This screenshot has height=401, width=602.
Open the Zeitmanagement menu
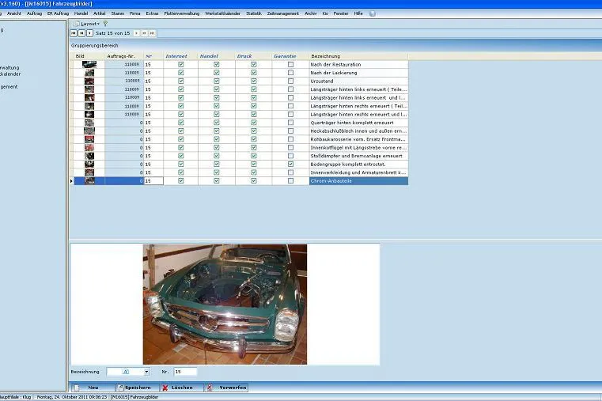click(x=283, y=13)
